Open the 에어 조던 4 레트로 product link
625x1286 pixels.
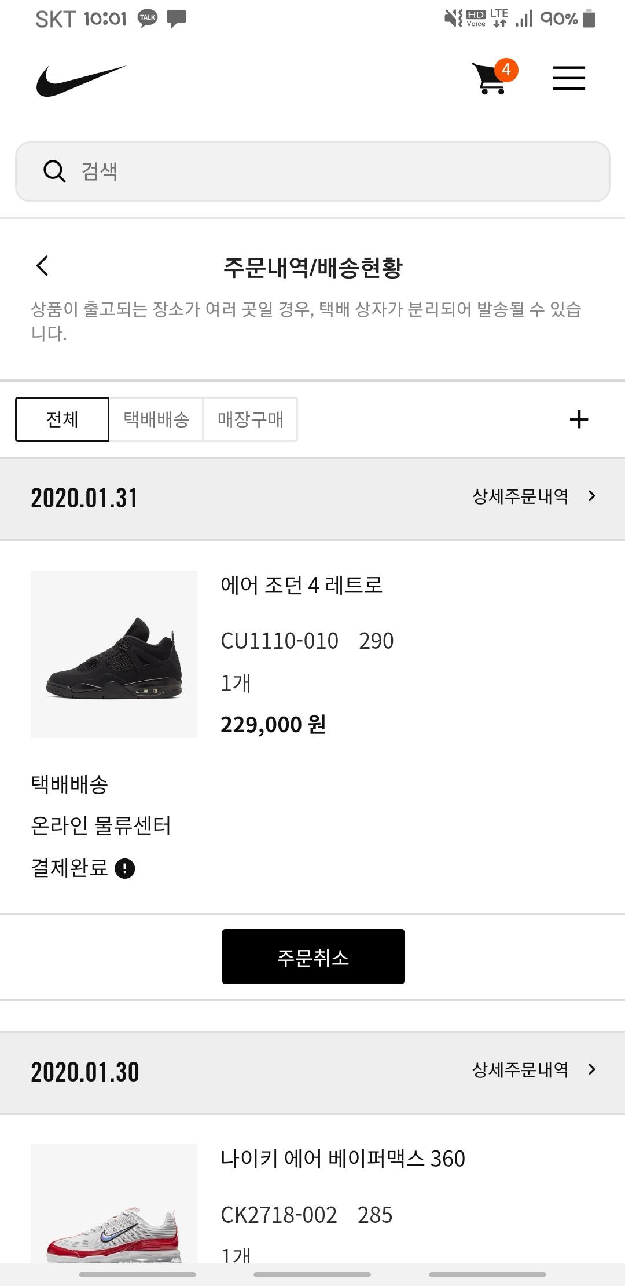point(302,585)
